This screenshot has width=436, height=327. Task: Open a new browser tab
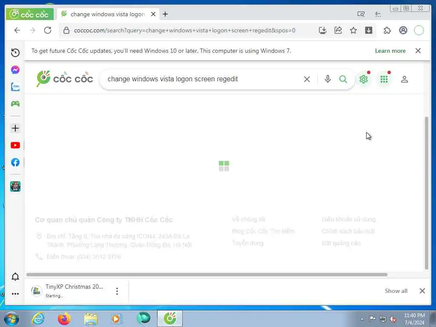pos(165,14)
